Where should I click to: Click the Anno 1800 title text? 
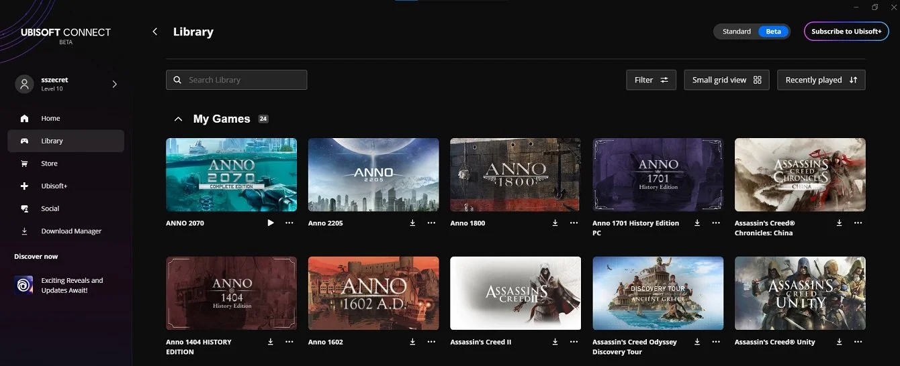[x=467, y=223]
